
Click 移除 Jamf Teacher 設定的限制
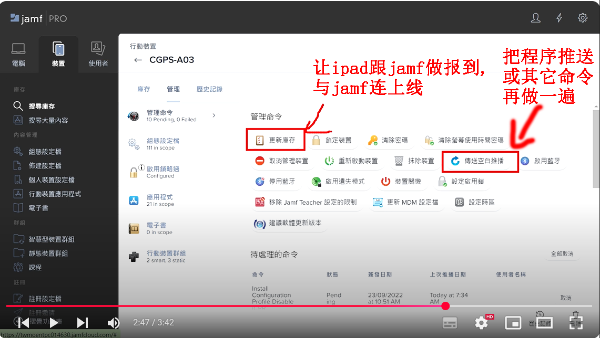306,202
